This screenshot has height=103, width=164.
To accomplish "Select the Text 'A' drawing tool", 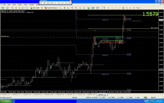I will click(130, 8).
